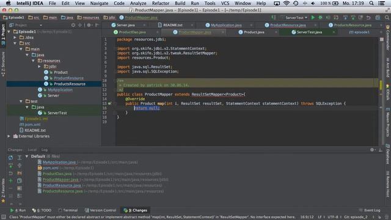The image size is (391, 220).
Task: Expand the .idea folder
Action: coord(15,37)
